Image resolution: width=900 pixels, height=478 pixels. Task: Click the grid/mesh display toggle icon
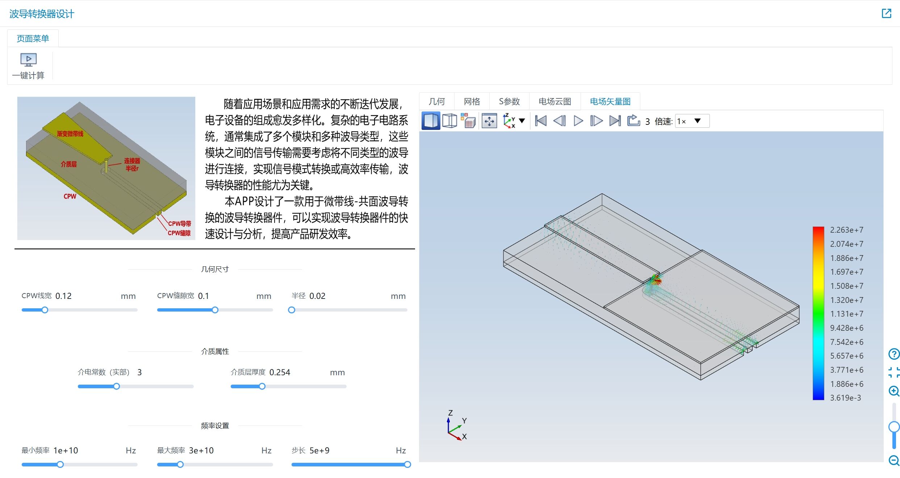(470, 121)
